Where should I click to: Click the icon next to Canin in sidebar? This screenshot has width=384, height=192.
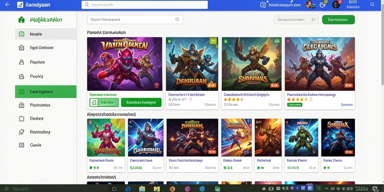(21, 145)
